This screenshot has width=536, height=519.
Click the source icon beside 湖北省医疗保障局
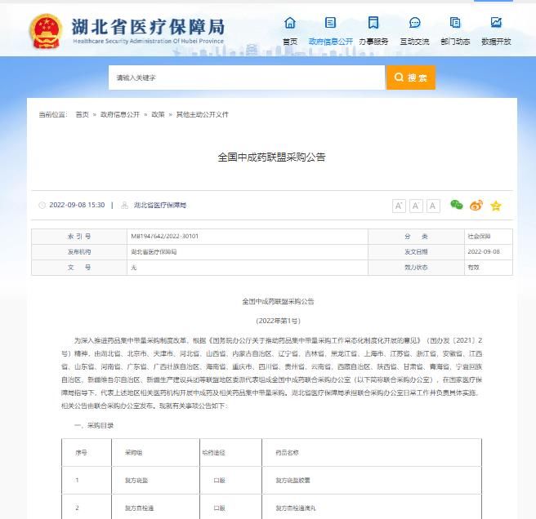coord(125,205)
